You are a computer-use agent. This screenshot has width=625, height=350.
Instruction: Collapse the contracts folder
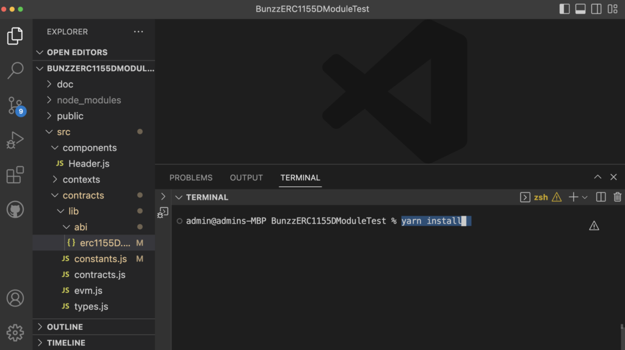93,195
